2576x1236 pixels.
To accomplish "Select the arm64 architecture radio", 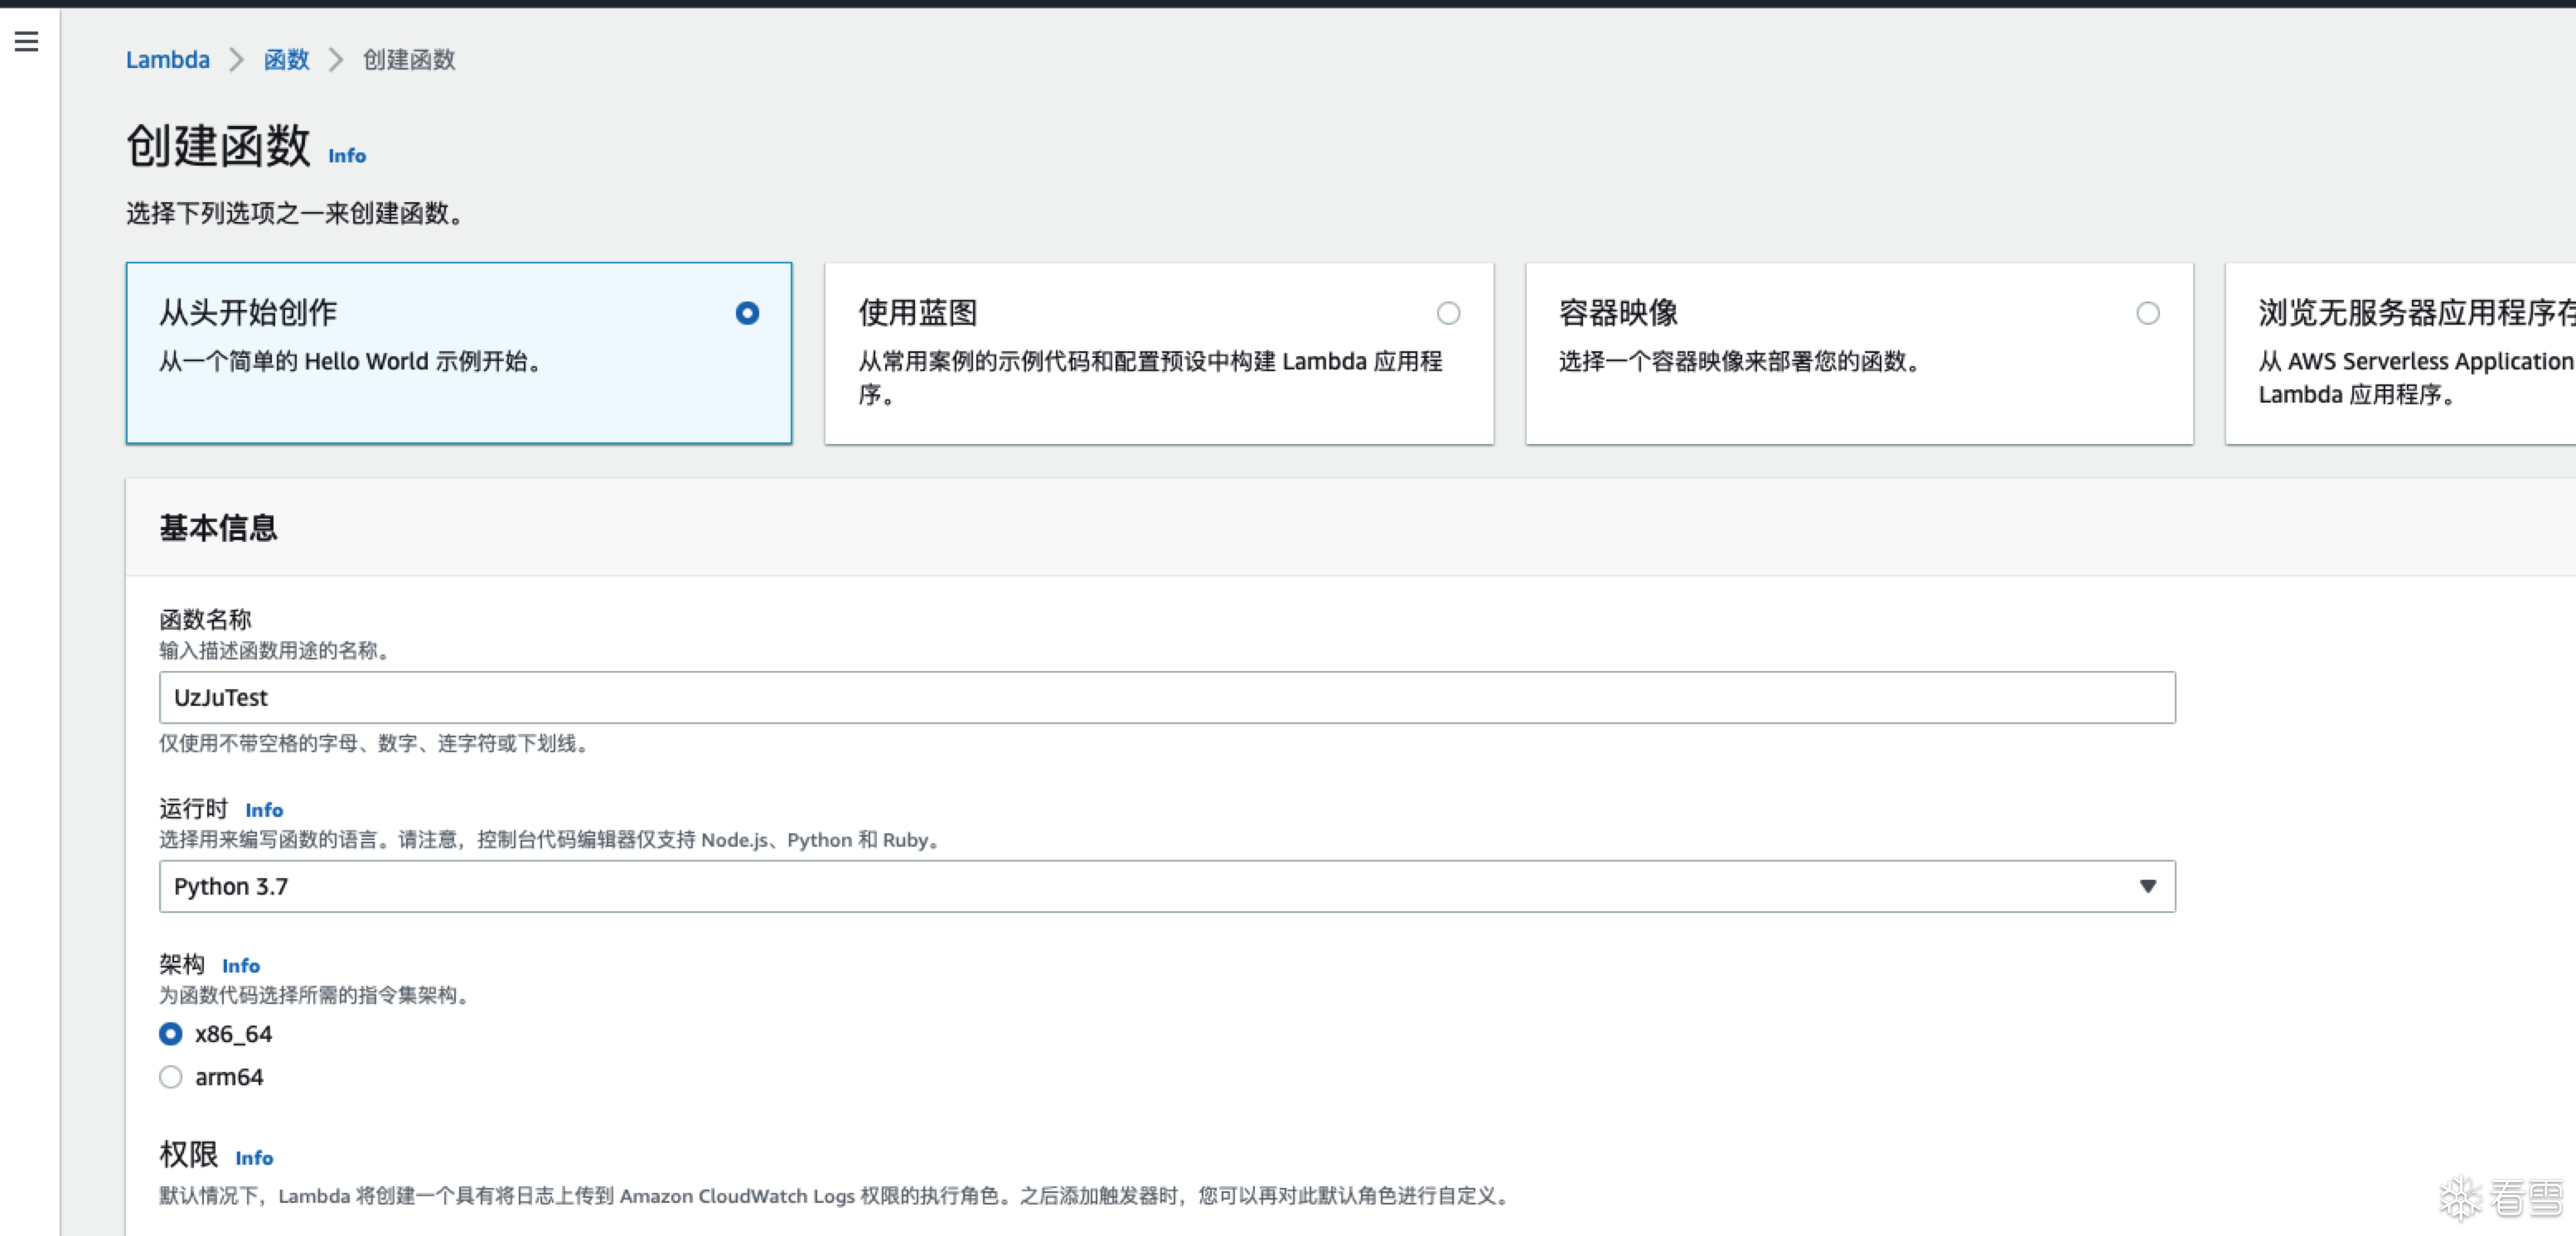I will click(x=171, y=1077).
